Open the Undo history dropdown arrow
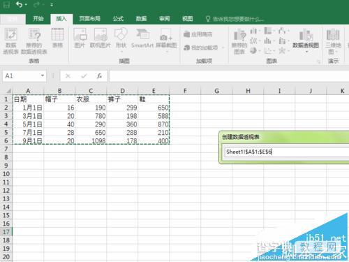 pyautogui.click(x=26, y=5)
